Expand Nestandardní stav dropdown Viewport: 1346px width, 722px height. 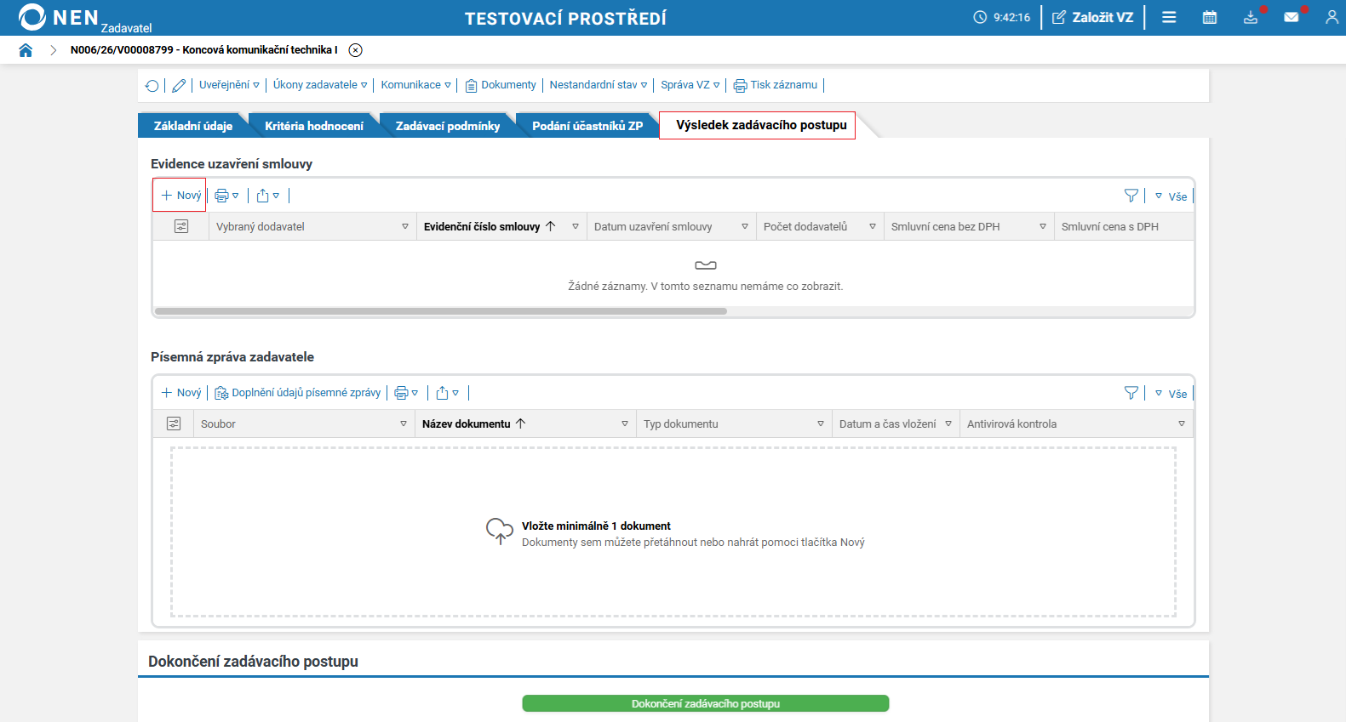click(599, 85)
